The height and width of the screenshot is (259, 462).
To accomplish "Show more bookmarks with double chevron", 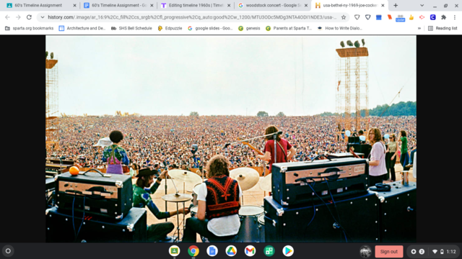I will [x=419, y=28].
